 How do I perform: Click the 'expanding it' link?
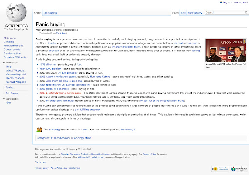pos(128,129)
